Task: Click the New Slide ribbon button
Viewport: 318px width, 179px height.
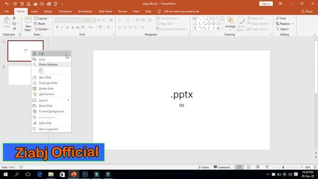Action: tap(28, 24)
